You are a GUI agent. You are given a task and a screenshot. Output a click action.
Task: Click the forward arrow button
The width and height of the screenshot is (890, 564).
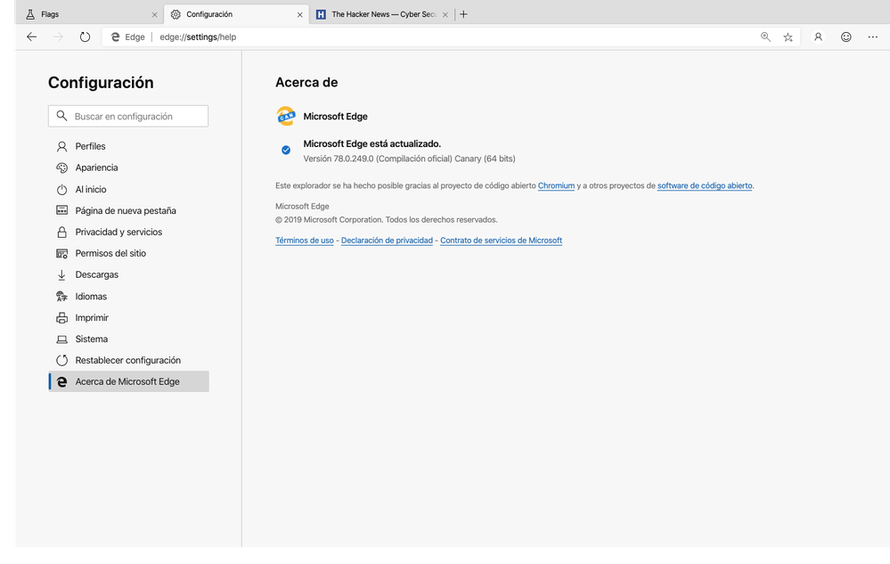pyautogui.click(x=58, y=37)
